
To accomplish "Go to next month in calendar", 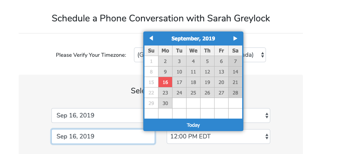I will 235,38.
